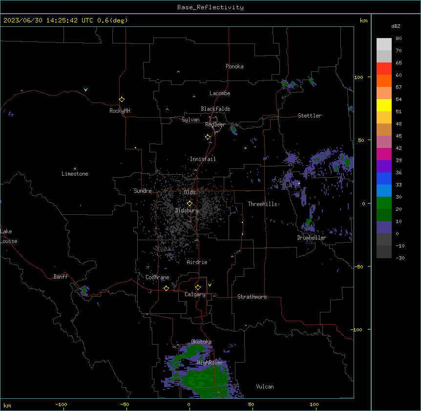Click the Stettler city label
This screenshot has width=421, height=411.
coord(309,116)
